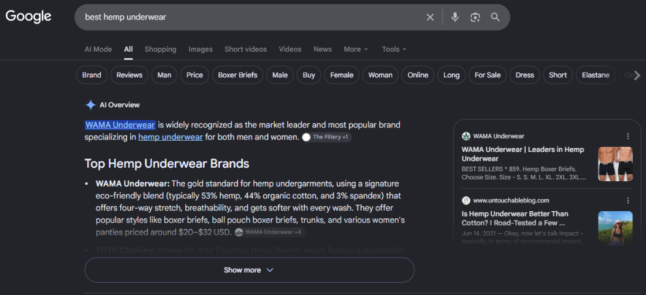Open the Images tab
Viewport: 646px width, 295px height.
point(200,49)
